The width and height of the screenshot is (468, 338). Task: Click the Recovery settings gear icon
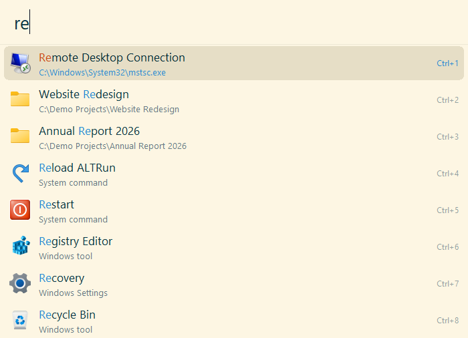(20, 283)
